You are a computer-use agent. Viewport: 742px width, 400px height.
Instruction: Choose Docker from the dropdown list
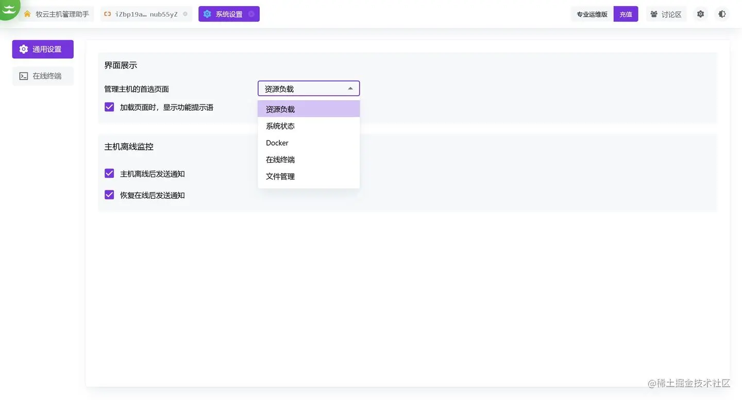point(309,143)
